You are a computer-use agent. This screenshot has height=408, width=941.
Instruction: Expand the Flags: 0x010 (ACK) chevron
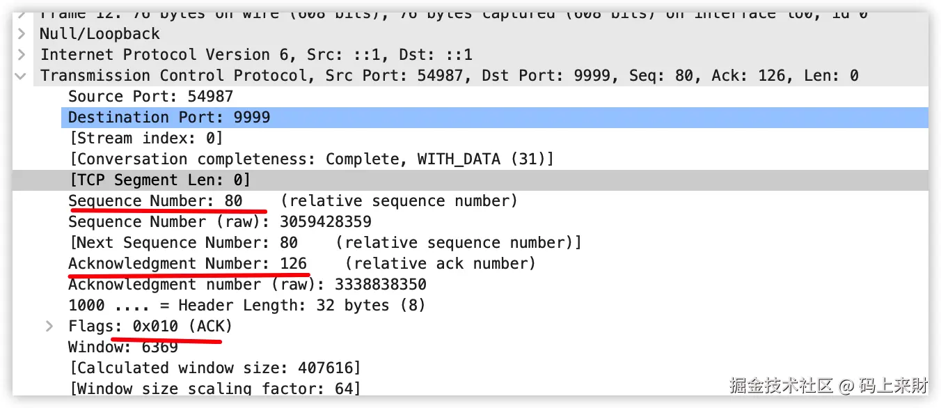tap(49, 326)
